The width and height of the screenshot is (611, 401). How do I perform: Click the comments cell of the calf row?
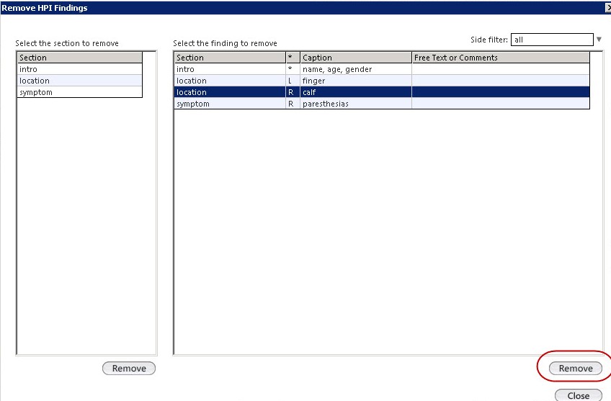point(501,92)
